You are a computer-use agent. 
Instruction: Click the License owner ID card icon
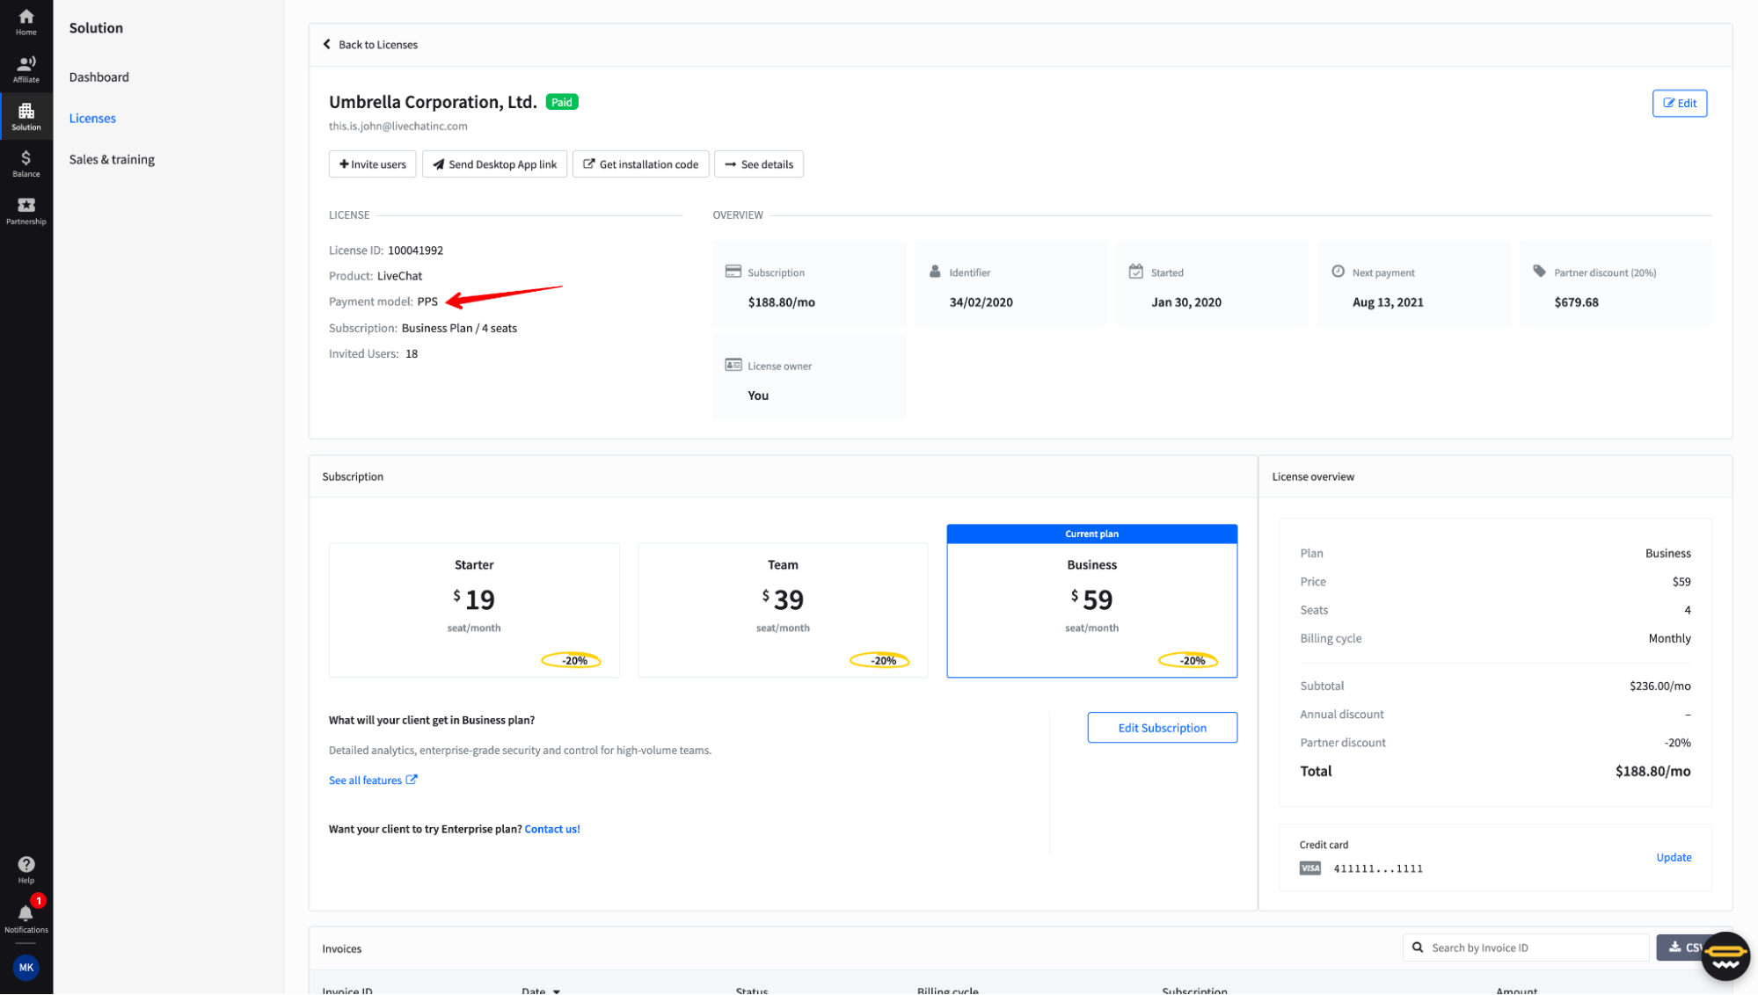733,365
